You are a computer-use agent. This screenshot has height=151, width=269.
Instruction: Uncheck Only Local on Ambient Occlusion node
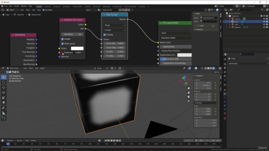coord(63,44)
